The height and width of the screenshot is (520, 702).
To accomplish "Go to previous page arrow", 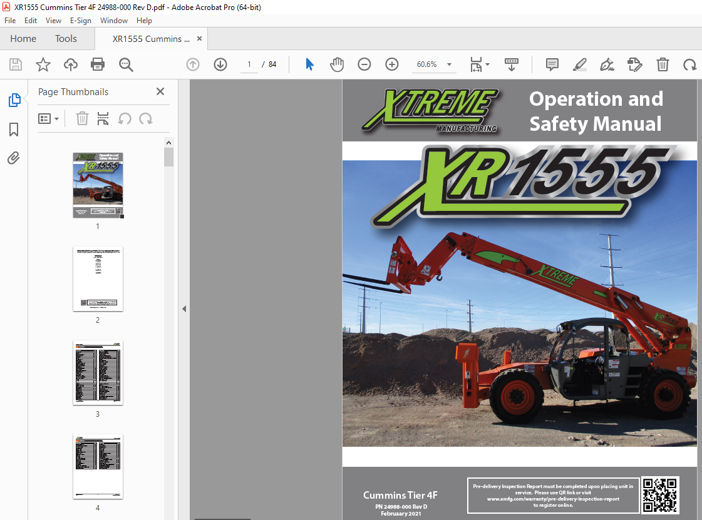I will [x=193, y=64].
